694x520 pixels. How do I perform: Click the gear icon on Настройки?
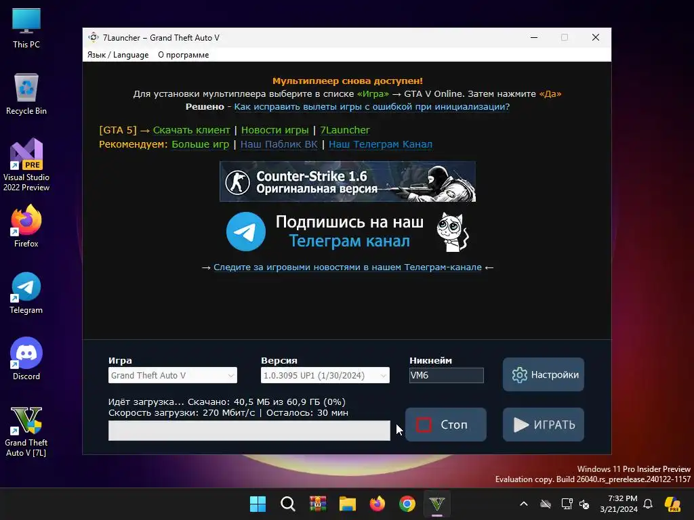point(519,375)
